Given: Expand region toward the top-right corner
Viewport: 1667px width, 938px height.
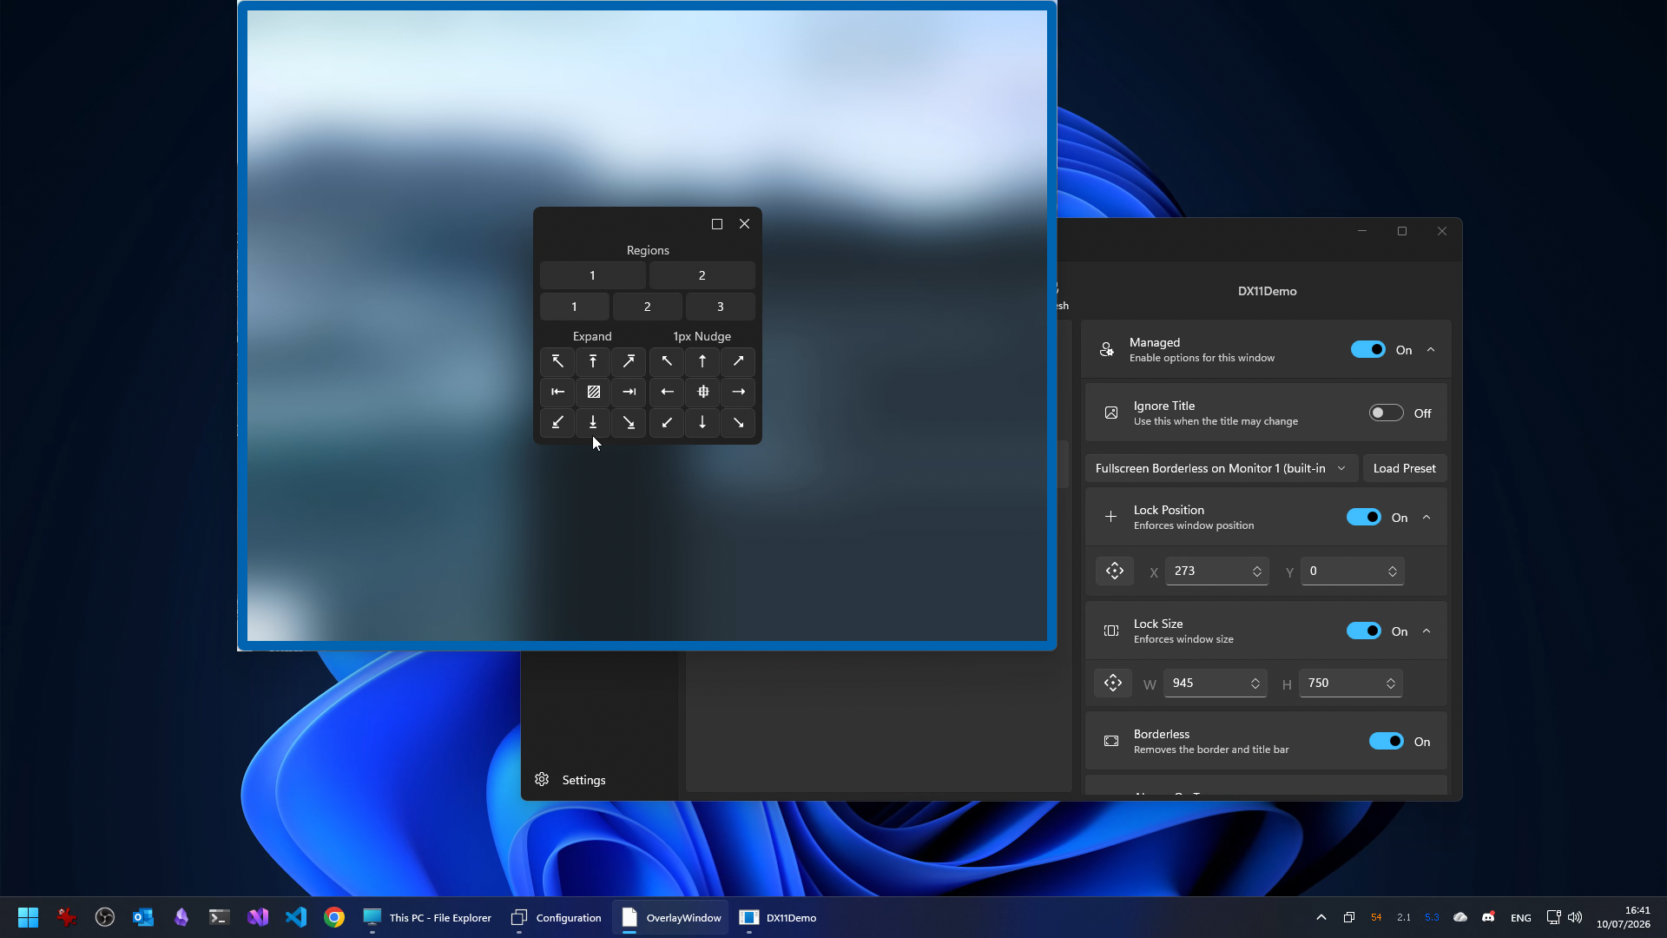Looking at the screenshot, I should tap(629, 361).
